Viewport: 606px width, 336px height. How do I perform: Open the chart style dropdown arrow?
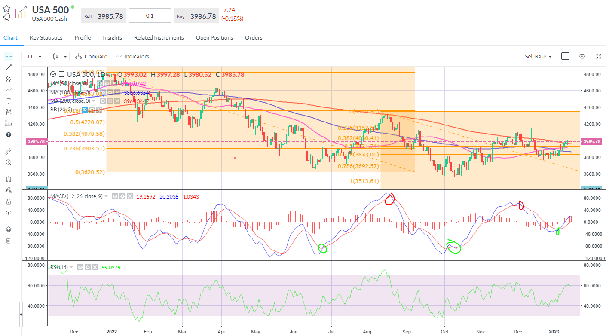tap(65, 56)
